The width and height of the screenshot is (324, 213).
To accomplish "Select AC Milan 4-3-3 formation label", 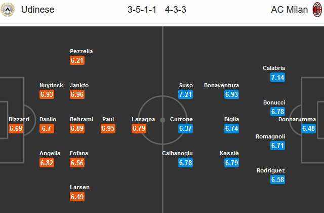I will (178, 10).
